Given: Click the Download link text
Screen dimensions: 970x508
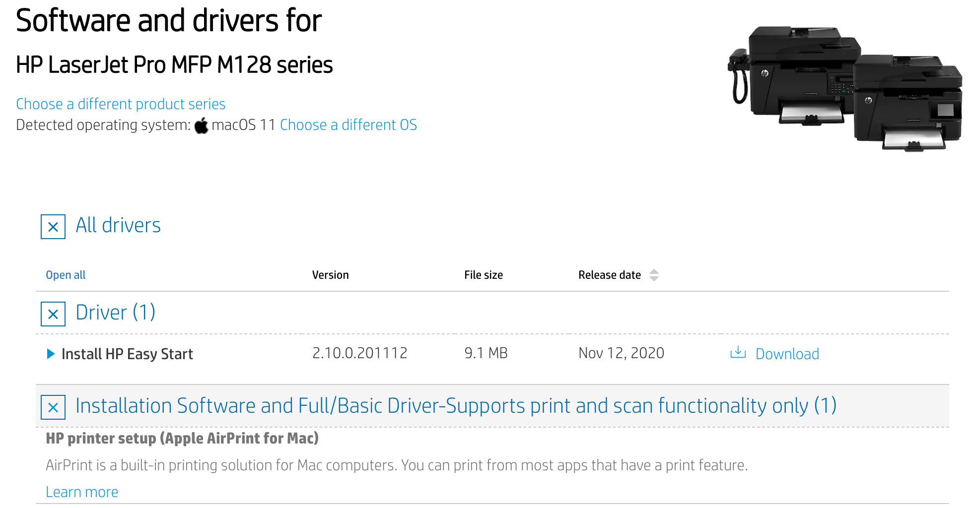Looking at the screenshot, I should [787, 354].
